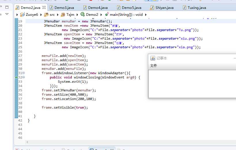This screenshot has height=150, width=236.
Task: Switch to the Demo2.java editor tab
Action: point(31,8)
